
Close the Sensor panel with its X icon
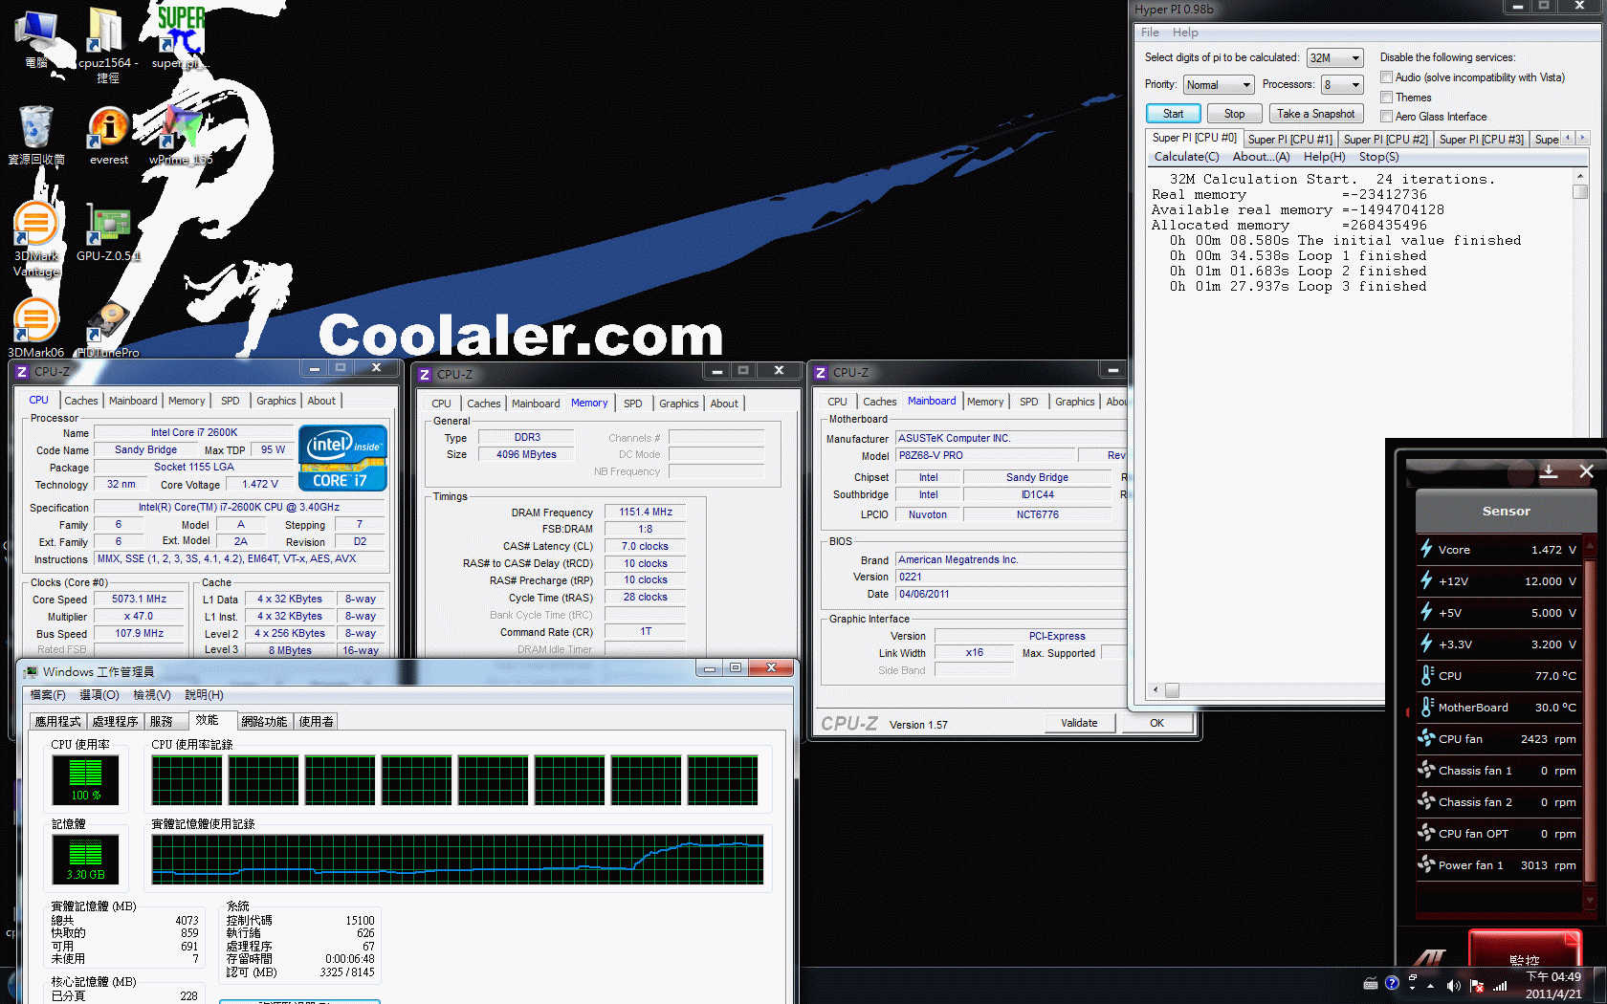click(x=1586, y=470)
